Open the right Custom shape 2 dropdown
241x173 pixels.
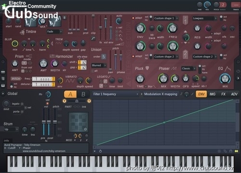pos(205,57)
